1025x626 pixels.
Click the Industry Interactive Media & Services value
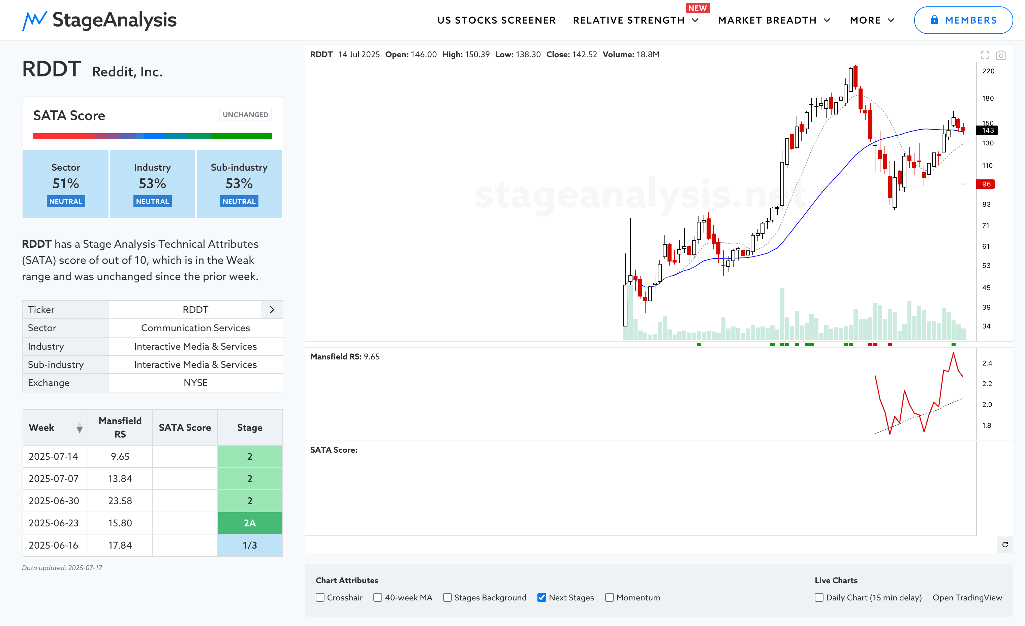[x=195, y=346]
